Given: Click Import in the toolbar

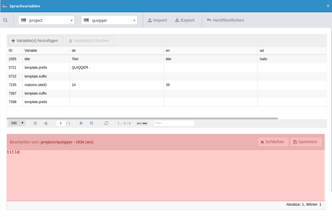Looking at the screenshot, I should (157, 20).
